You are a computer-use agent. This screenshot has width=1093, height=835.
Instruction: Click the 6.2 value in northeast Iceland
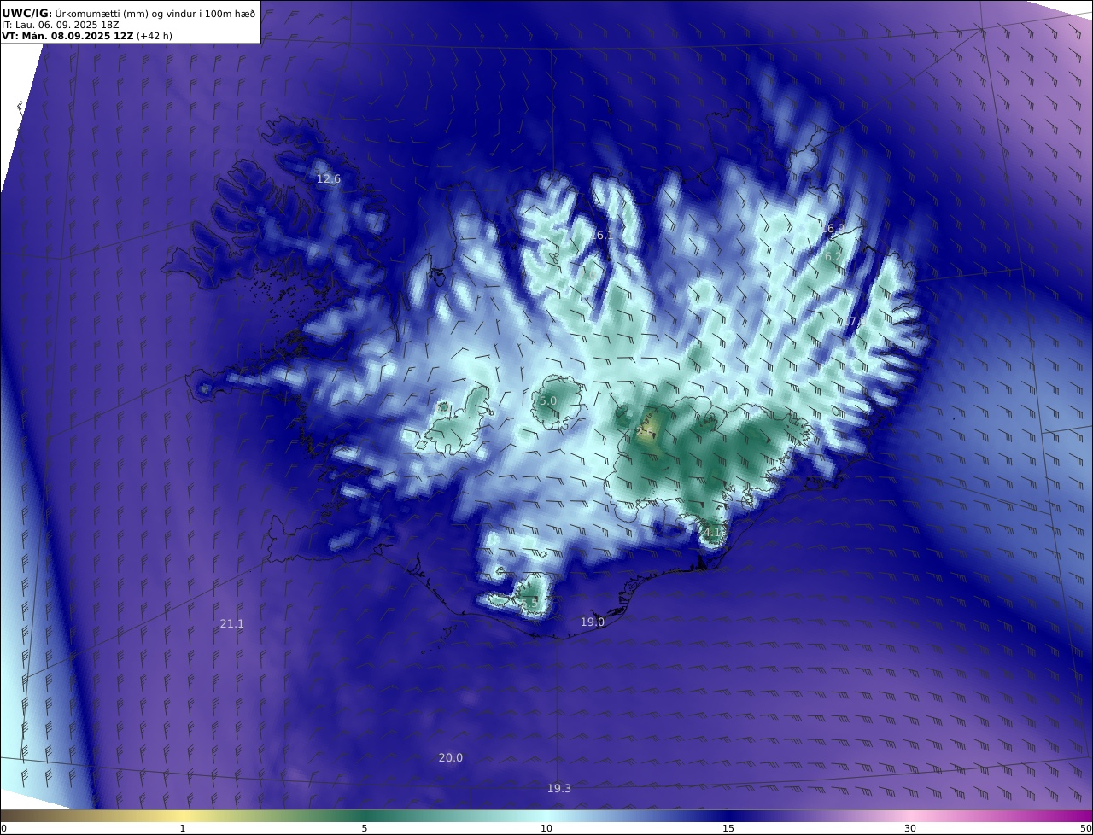point(833,257)
